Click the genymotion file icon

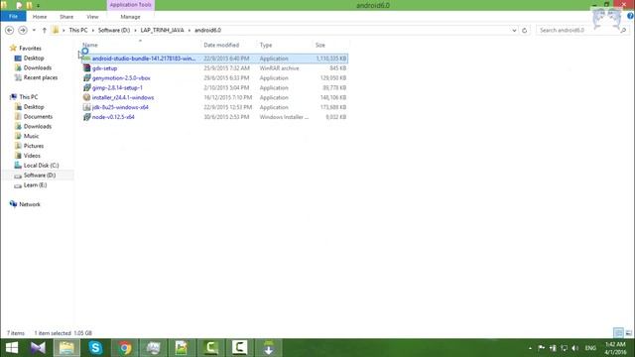coord(86,77)
